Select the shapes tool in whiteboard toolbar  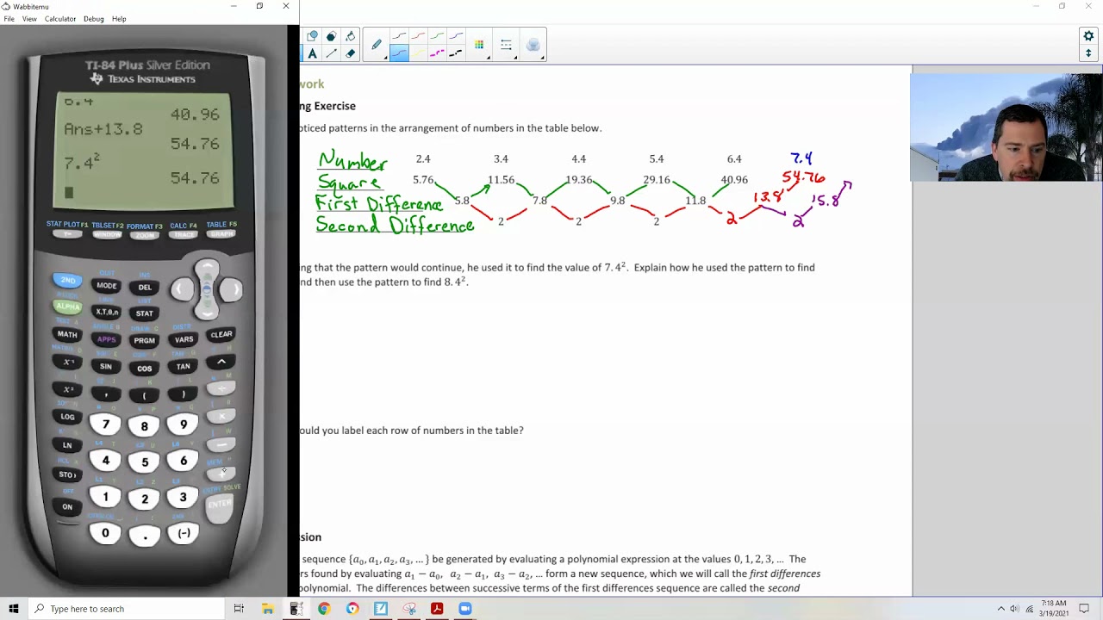[312, 36]
